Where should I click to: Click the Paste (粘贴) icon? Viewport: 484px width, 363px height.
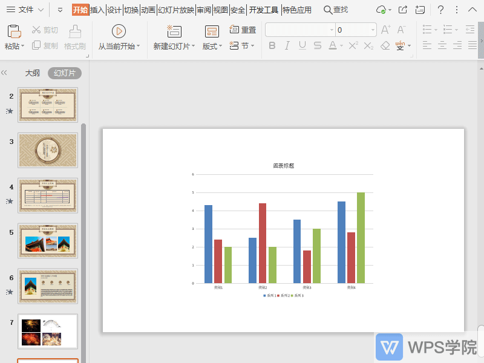click(14, 31)
